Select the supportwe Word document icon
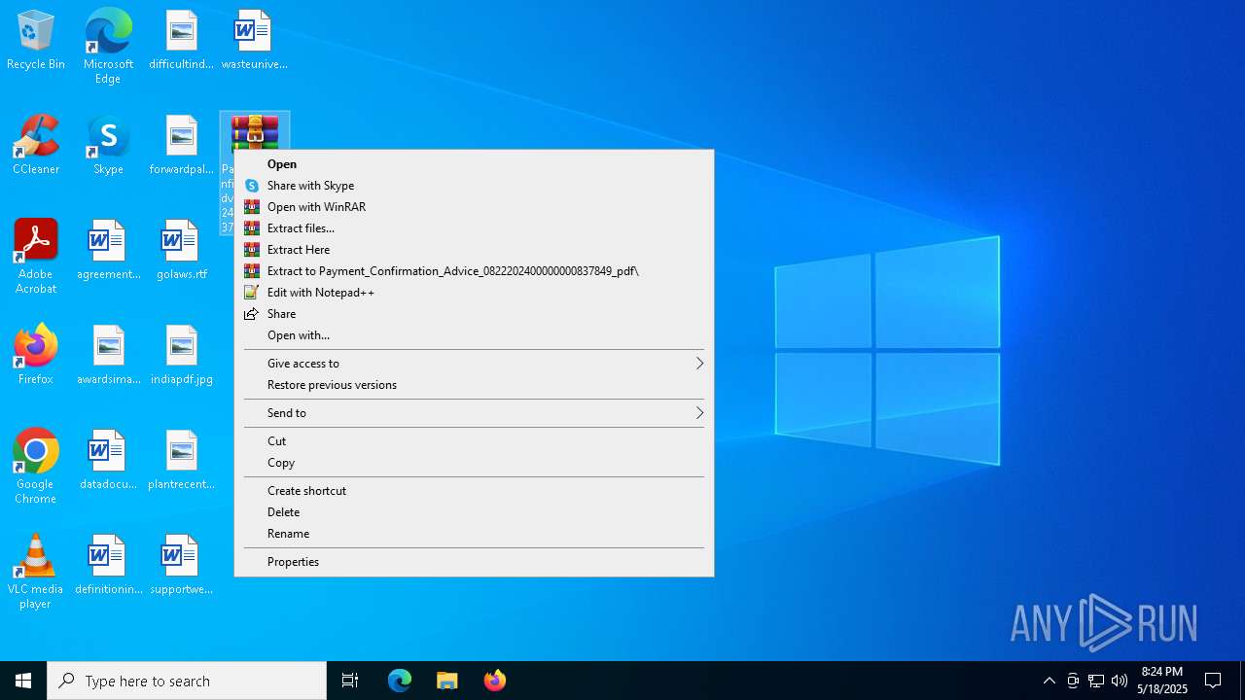 coord(181,565)
